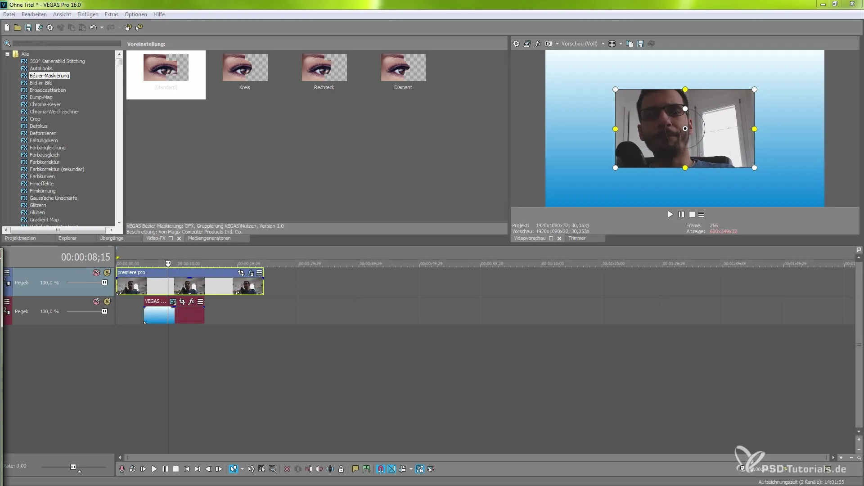This screenshot has width=864, height=486.
Task: Toggle external monitor preview icon
Action: click(x=527, y=44)
